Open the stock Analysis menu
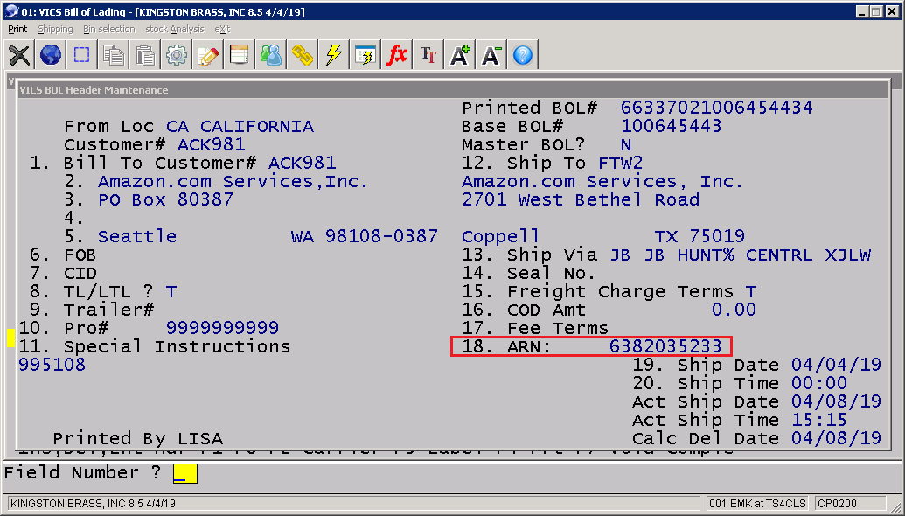The width and height of the screenshot is (905, 516). point(174,29)
